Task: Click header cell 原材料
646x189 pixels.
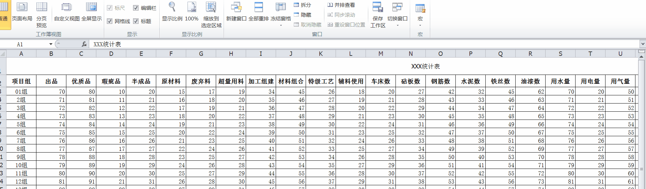Action: click(x=171, y=81)
